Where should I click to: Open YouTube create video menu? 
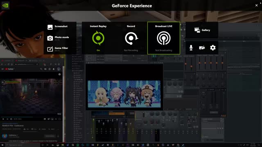45,69
